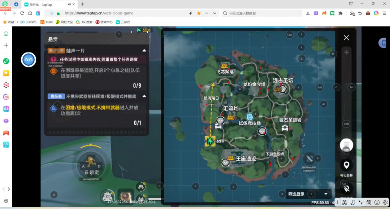
Task: Open the 1688 bookmark
Action: click(47, 22)
